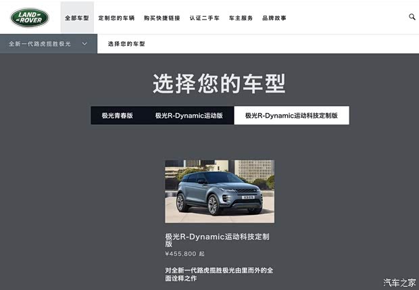
Task: Go to 认证二手车 menu item
Action: pyautogui.click(x=204, y=18)
